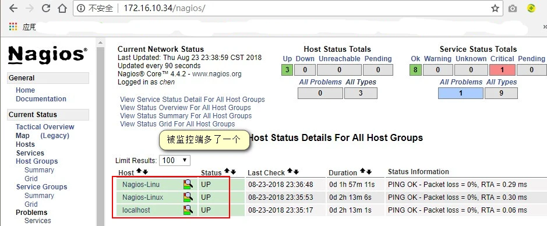Sort Duration column ascending
The height and width of the screenshot is (226, 547).
(362, 171)
